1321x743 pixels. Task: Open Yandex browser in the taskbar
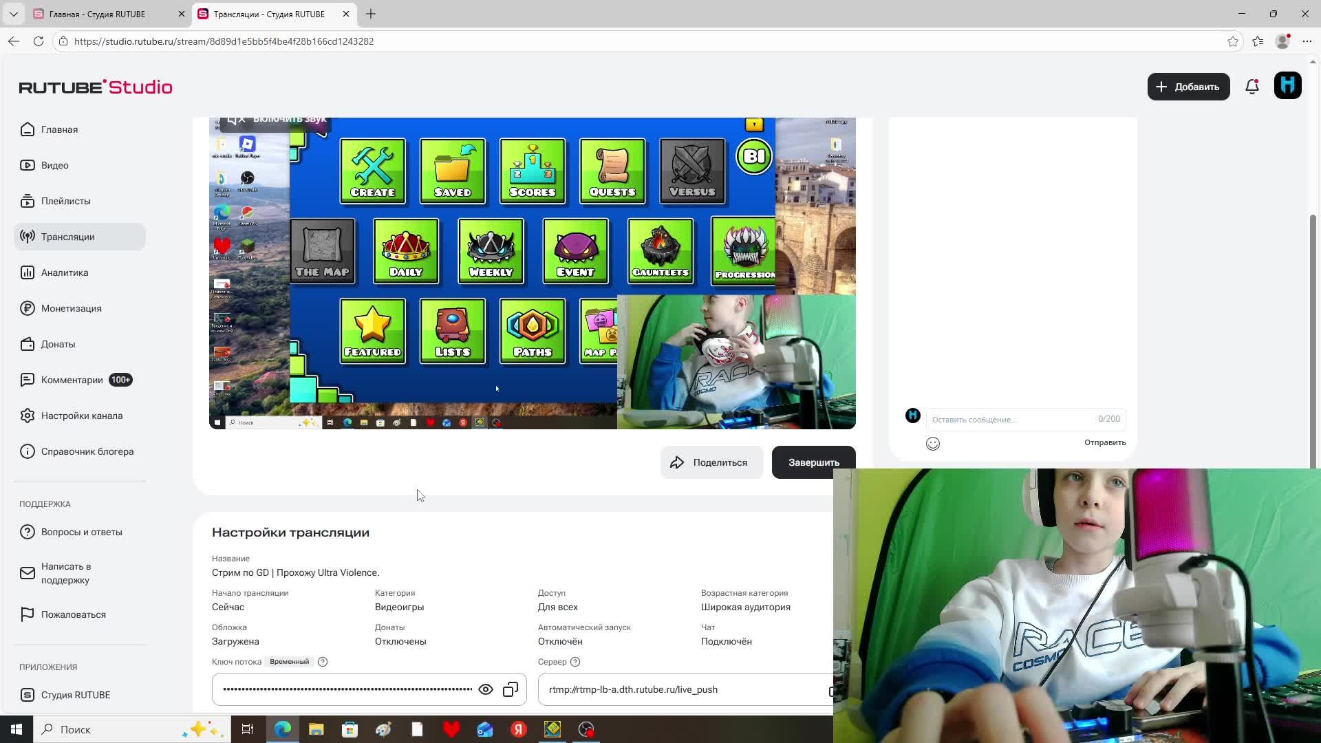point(519,729)
